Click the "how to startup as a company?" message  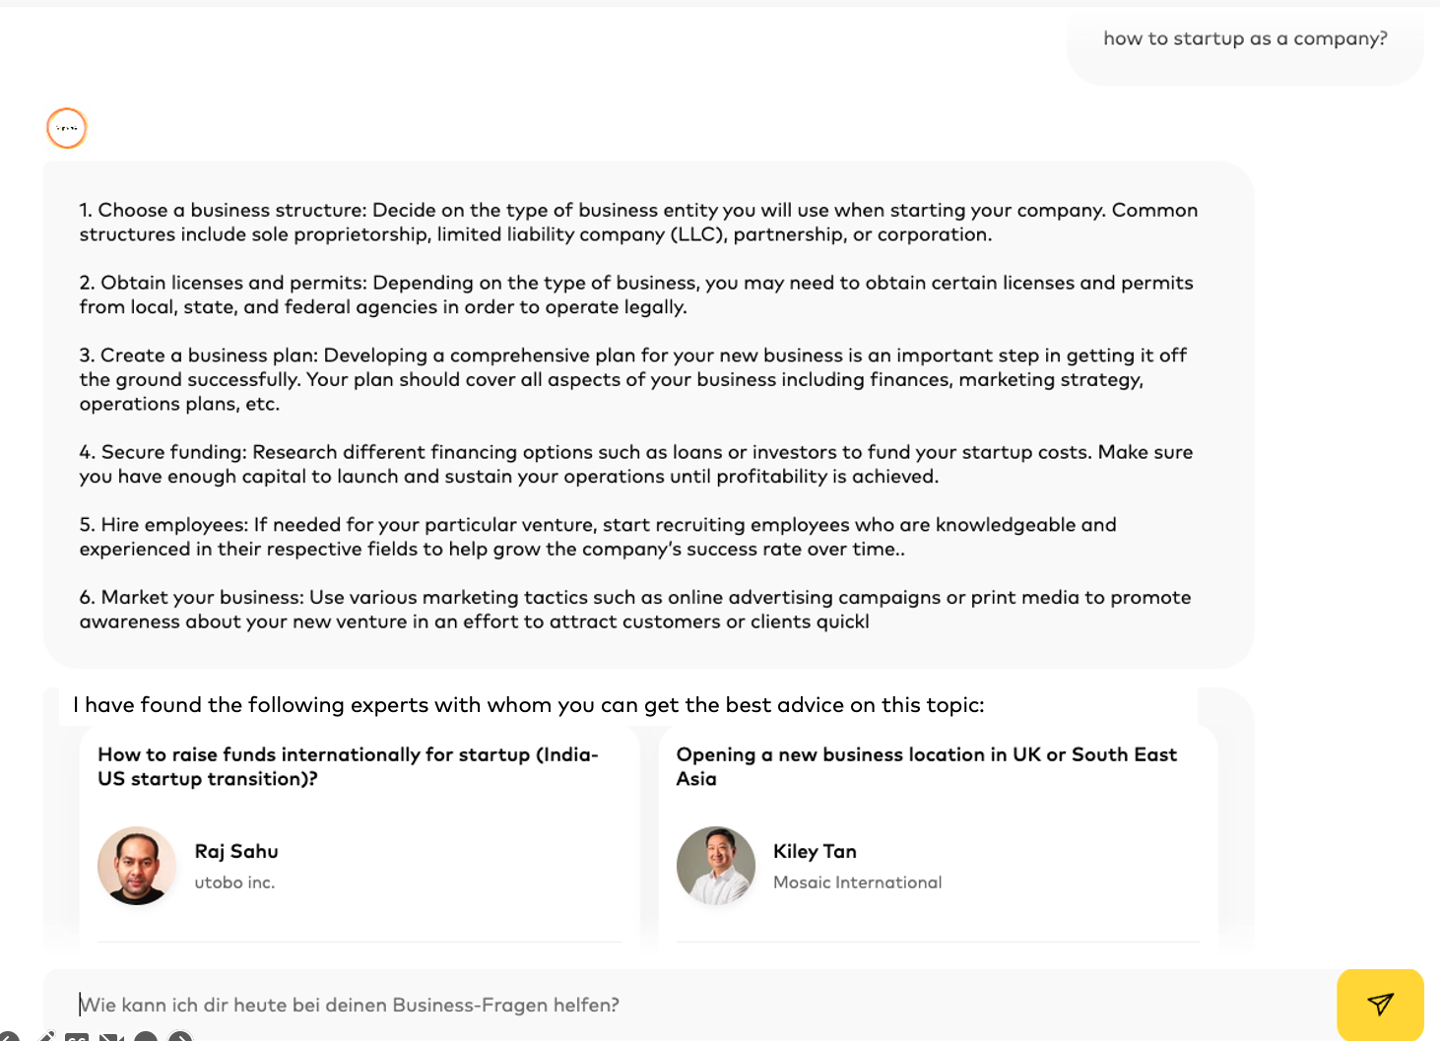(1245, 38)
